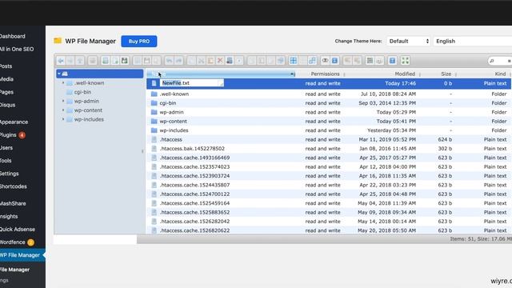This screenshot has height=288, width=512.
Task: Open MashShare sidebar item
Action: (x=13, y=203)
